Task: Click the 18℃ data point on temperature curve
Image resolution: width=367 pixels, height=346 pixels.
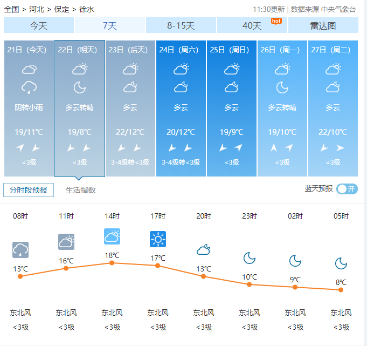Action: point(112,263)
